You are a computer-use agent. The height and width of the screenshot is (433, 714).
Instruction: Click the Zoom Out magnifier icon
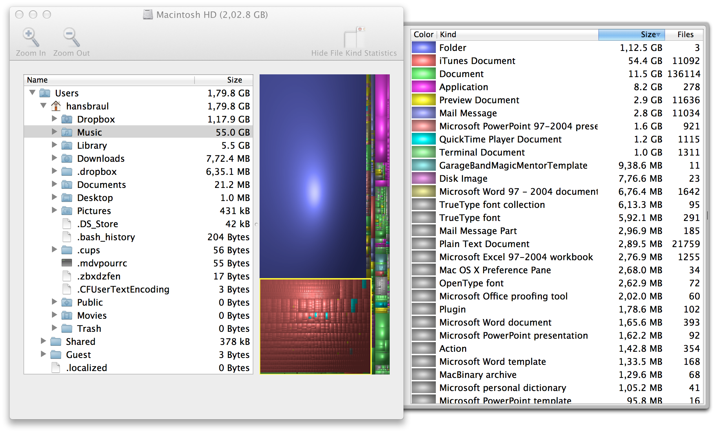click(x=71, y=37)
